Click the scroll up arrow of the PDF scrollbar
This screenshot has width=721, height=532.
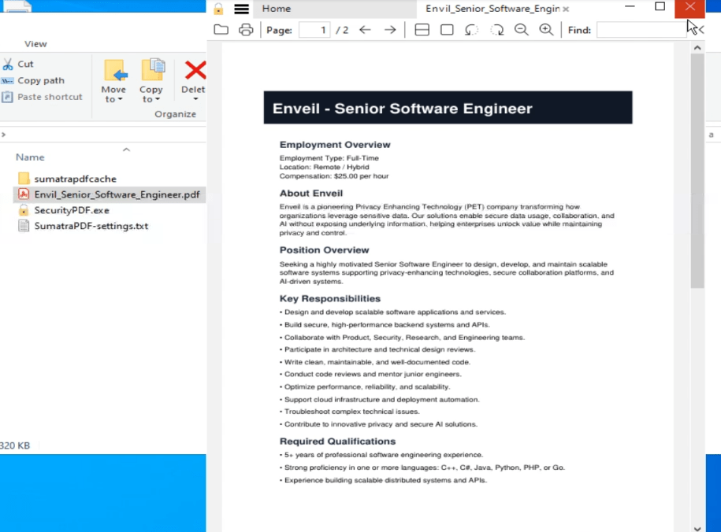(697, 48)
